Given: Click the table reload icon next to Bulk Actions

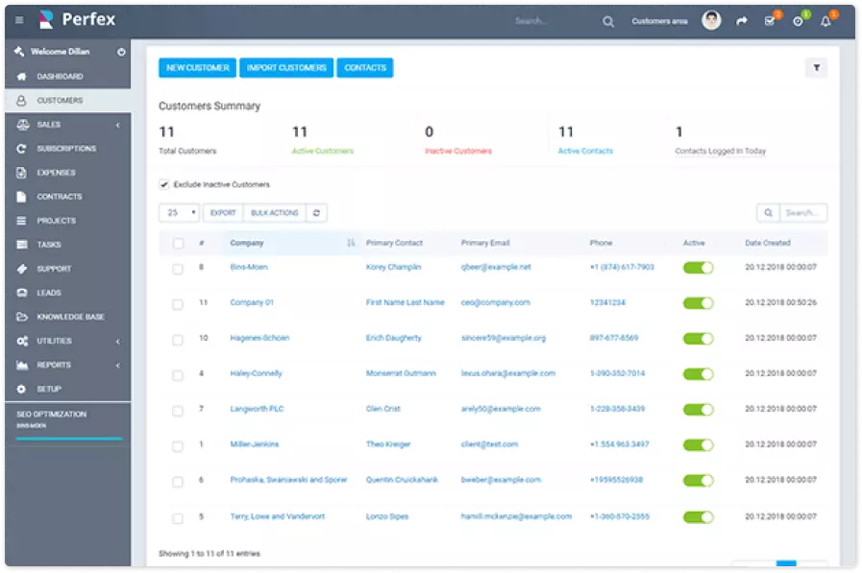Looking at the screenshot, I should 316,213.
